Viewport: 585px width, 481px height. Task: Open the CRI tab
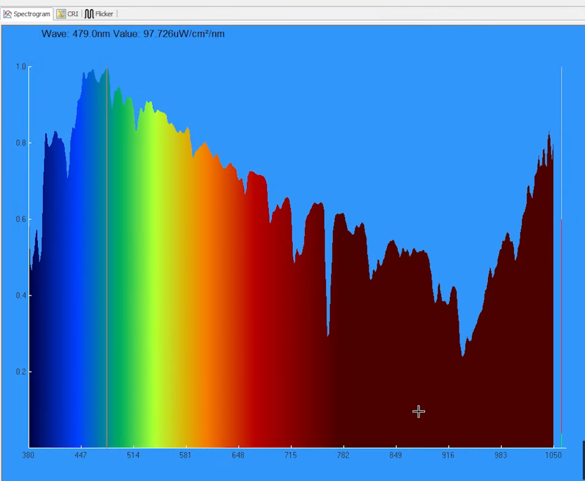68,14
